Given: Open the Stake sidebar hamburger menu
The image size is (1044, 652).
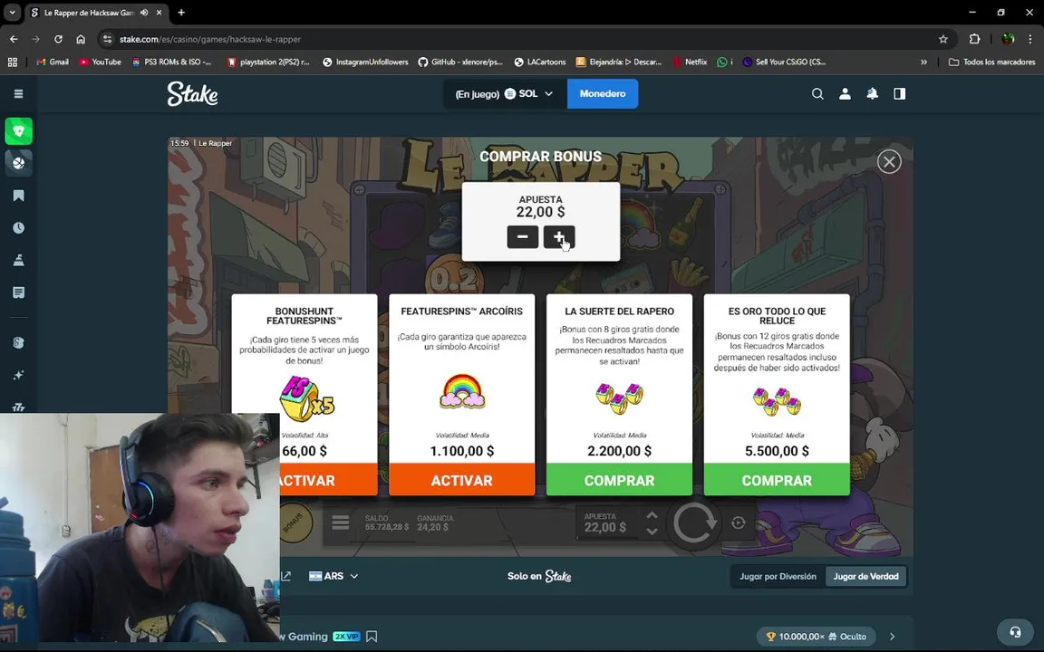Looking at the screenshot, I should (19, 94).
